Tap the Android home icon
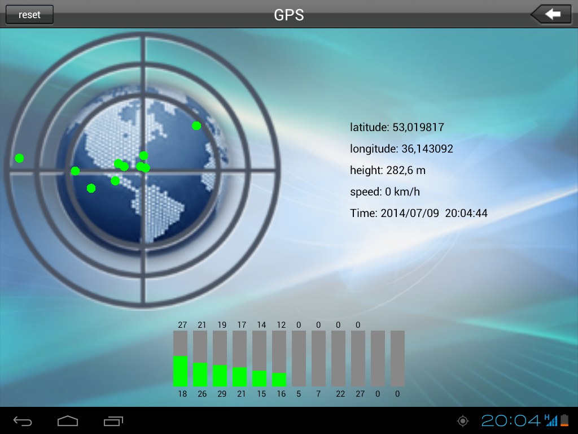This screenshot has height=434, width=578. pyautogui.click(x=68, y=421)
